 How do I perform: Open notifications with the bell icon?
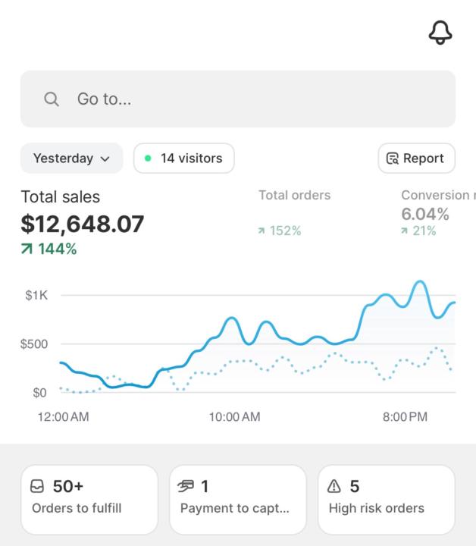coord(440,32)
